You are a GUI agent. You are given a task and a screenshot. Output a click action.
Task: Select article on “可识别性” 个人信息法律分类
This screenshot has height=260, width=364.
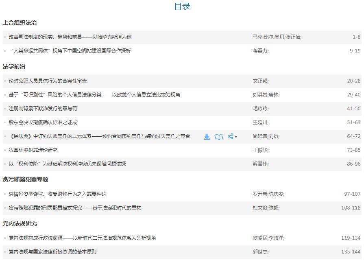coord(94,95)
